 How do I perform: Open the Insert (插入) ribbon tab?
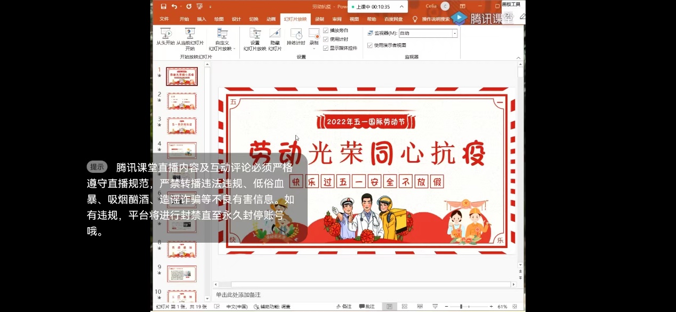click(202, 19)
